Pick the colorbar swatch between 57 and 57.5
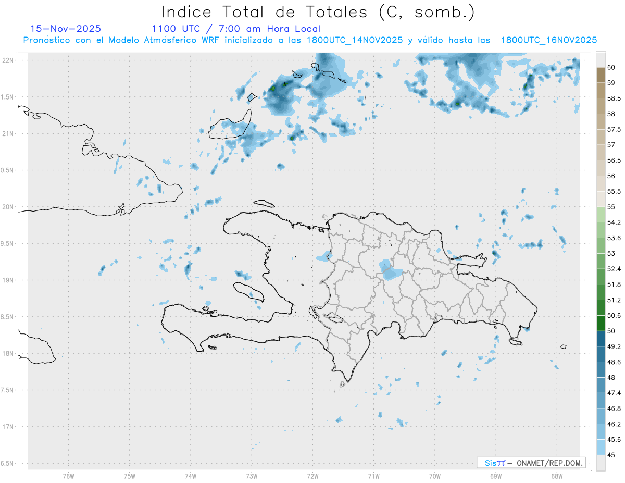 [601, 137]
